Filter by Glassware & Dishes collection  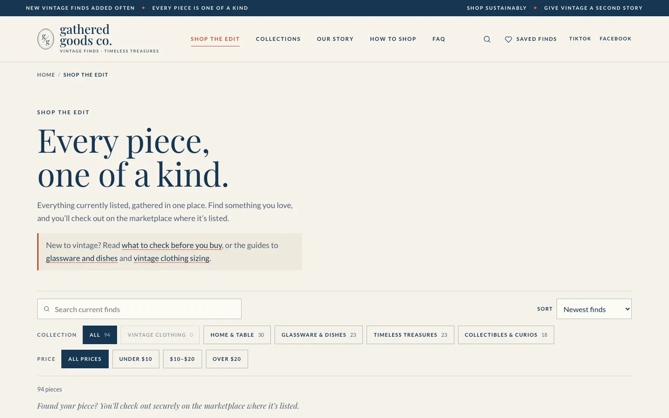point(319,335)
